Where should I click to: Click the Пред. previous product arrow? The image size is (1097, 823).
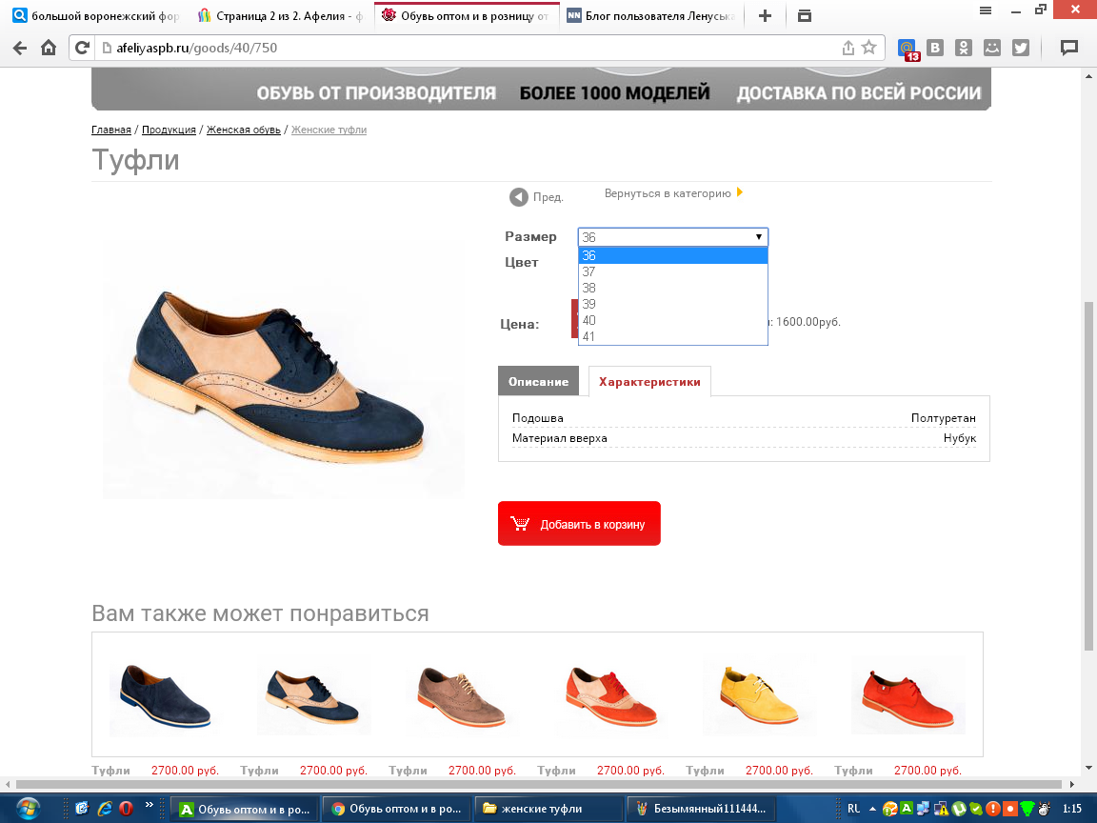519,197
